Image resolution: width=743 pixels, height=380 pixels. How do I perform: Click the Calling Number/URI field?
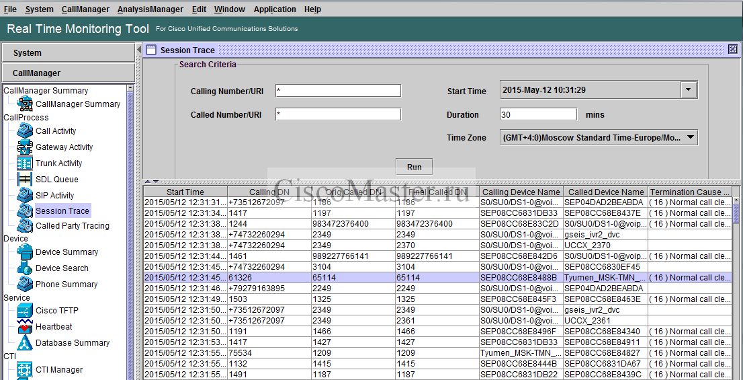[339, 91]
